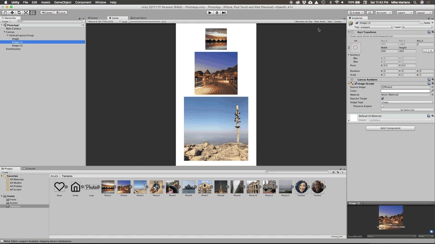Open Source Image object picker circle
435x244 pixels.
pyautogui.click(x=432, y=87)
